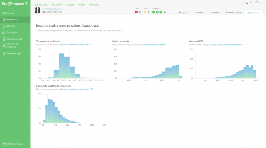Click the red marker line in Idade da bateria chart
Viewport: 266px width, 148px height.
163,63
